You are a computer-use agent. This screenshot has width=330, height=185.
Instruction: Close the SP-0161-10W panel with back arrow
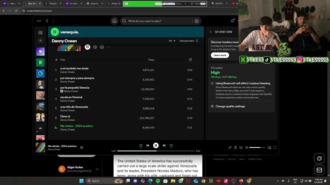211,32
